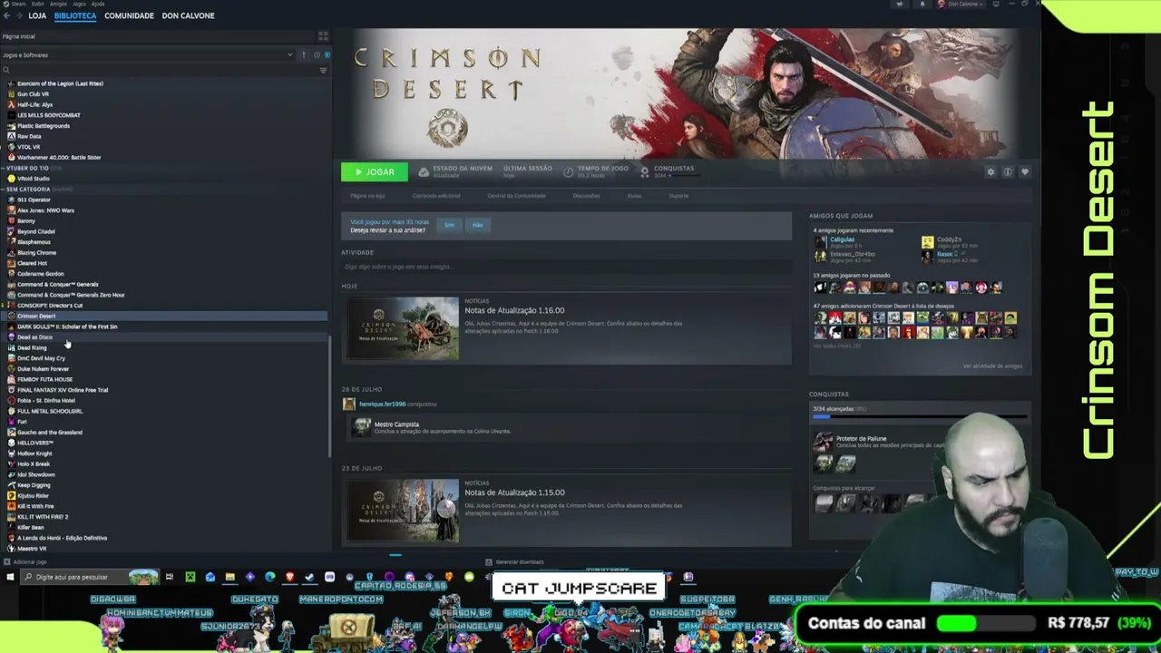
Task: Open the Conteúdo adicional tab
Action: [x=436, y=196]
